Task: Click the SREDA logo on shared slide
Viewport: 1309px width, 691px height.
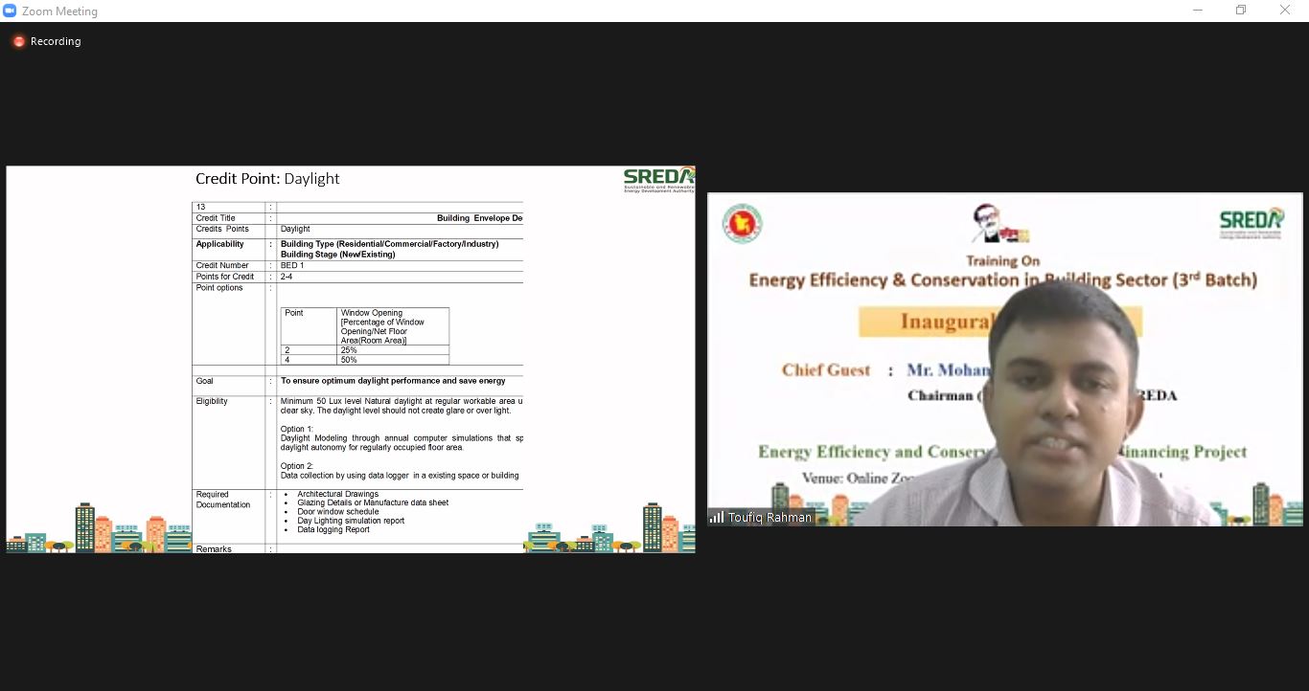Action: (x=658, y=179)
